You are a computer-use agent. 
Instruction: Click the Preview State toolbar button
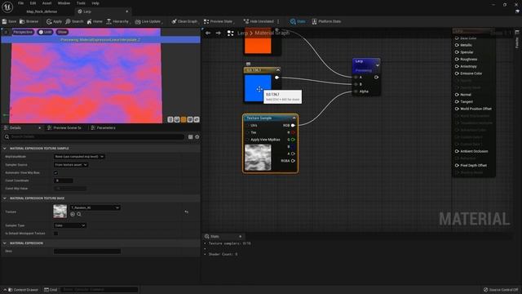(219, 21)
